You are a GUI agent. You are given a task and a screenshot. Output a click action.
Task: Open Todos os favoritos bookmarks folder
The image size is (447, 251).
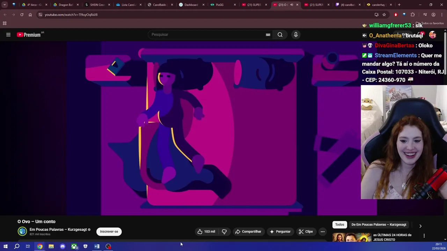pyautogui.click(x=430, y=23)
